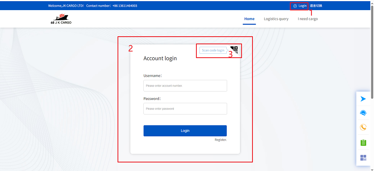Go to the I need cargo tab
Screen dimensions: 374x171
click(x=308, y=19)
